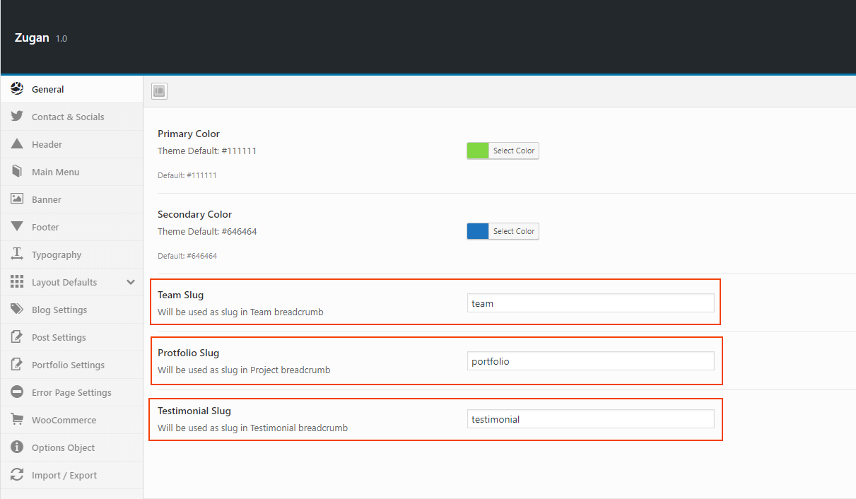Open Blog Settings section
The width and height of the screenshot is (856, 499).
pos(71,310)
